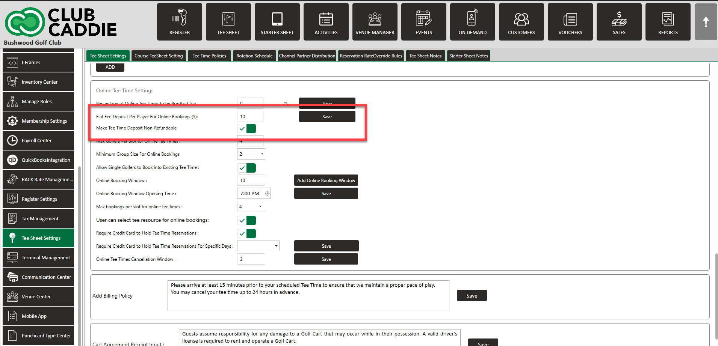
Task: Open the Tee Sheet module
Action: (228, 22)
